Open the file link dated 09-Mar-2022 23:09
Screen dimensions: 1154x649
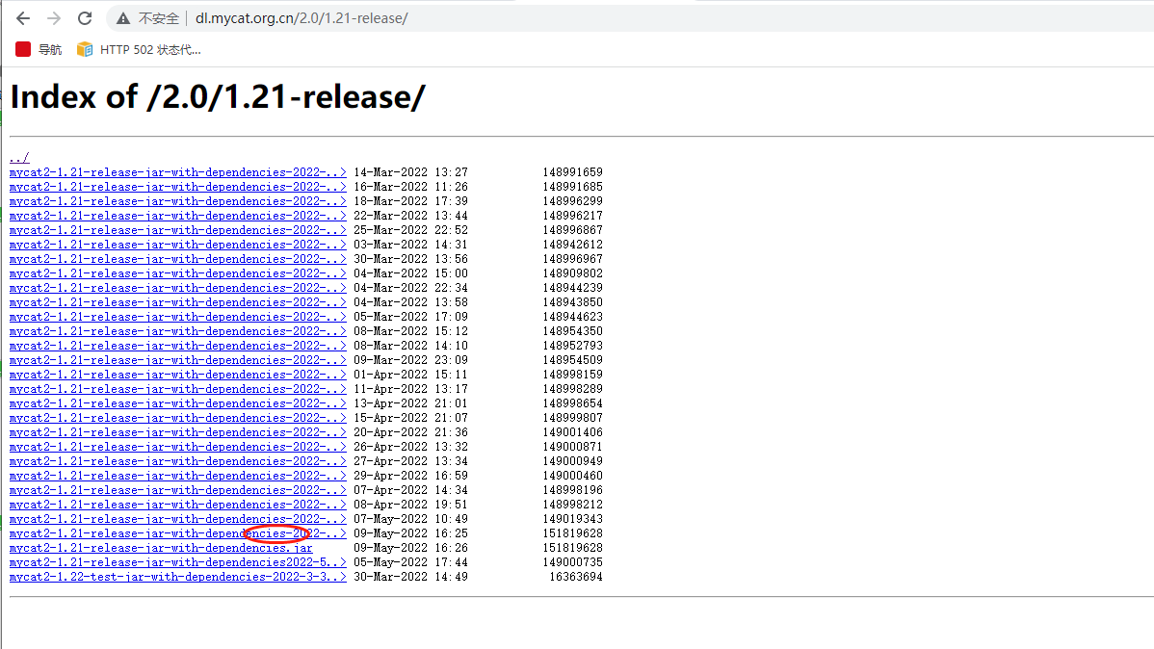pyautogui.click(x=177, y=360)
